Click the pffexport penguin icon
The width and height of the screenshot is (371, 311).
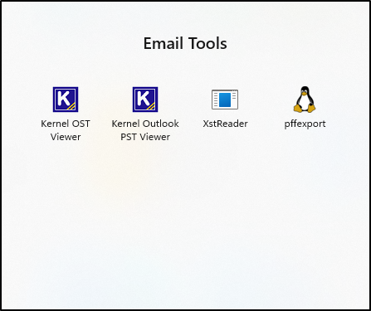pyautogui.click(x=305, y=100)
